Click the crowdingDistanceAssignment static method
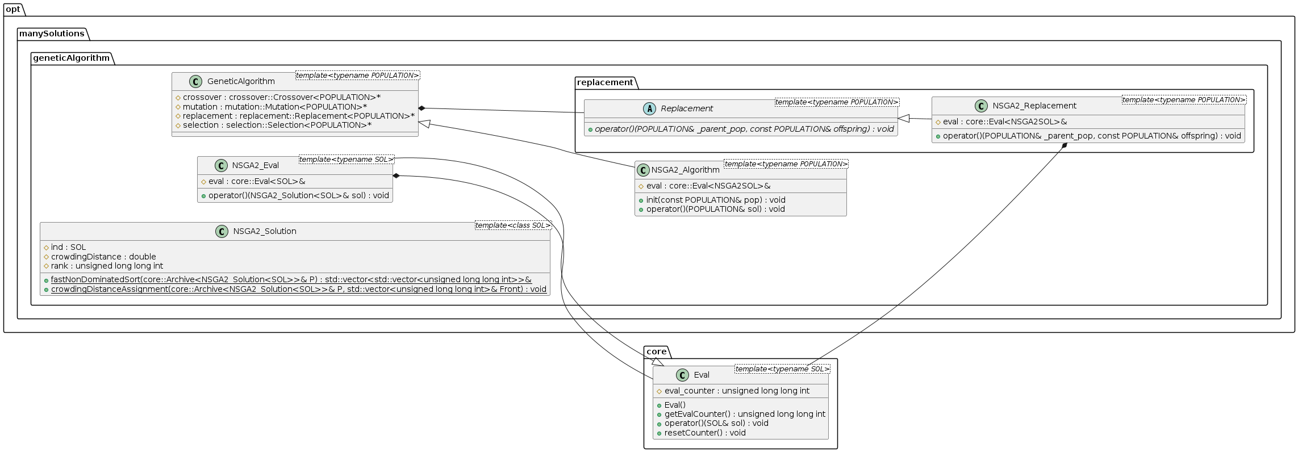The height and width of the screenshot is (452, 1298). click(x=299, y=290)
